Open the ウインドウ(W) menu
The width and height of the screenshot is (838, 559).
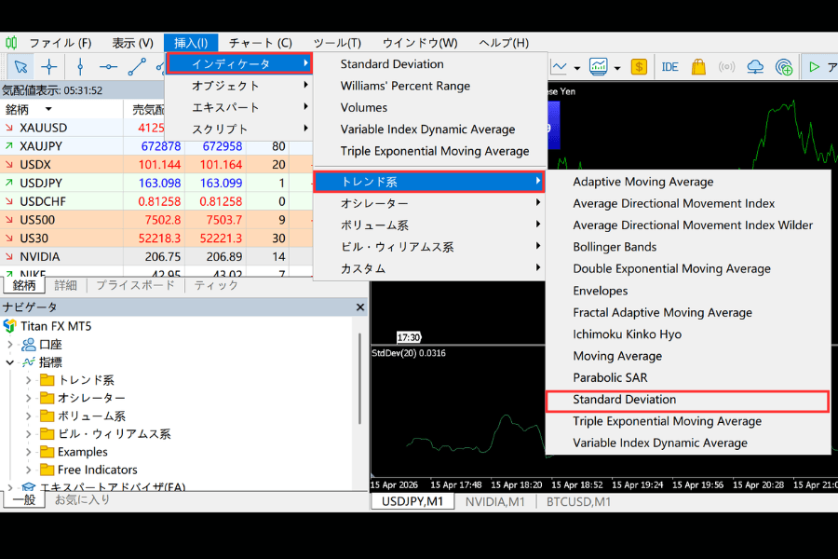point(420,43)
